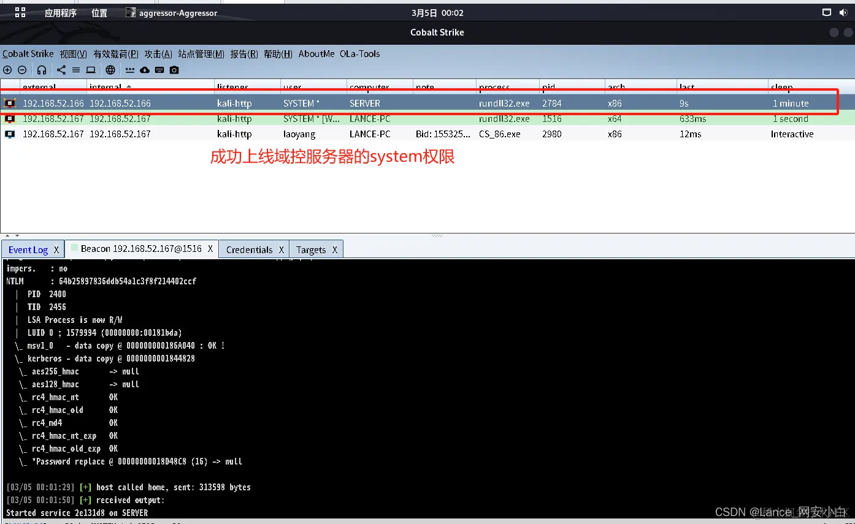Viewport: 855px width, 524px height.
Task: Open the 有效载荷(P) menu
Action: tap(116, 54)
